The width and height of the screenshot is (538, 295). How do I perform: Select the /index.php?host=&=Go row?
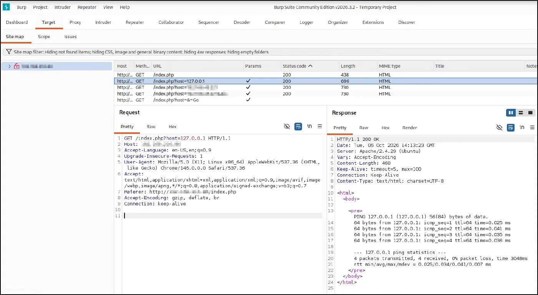tap(326, 100)
